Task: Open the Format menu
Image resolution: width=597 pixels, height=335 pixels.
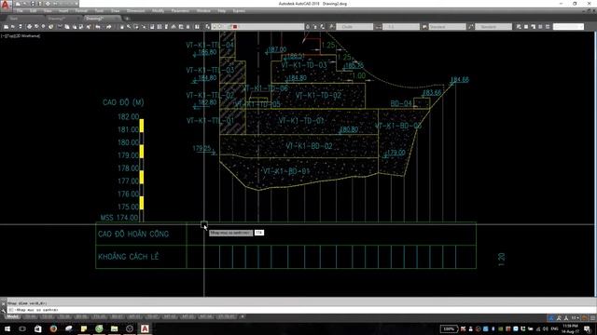Action: (x=81, y=11)
